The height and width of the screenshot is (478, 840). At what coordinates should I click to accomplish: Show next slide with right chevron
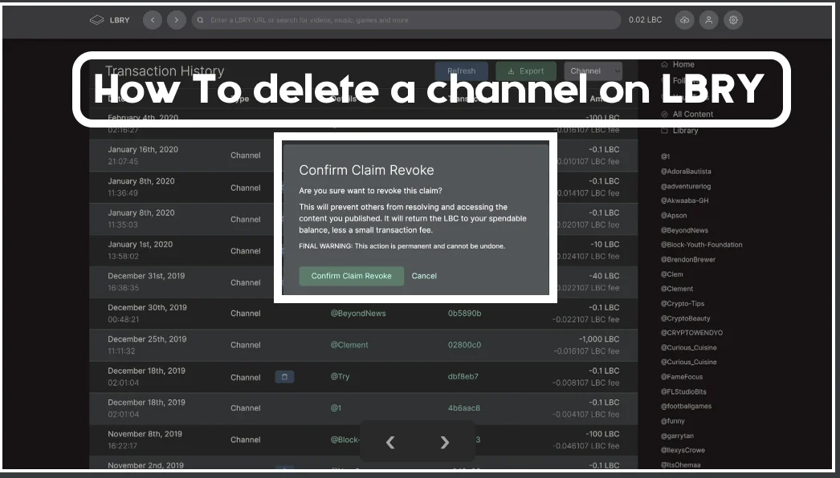coord(444,442)
